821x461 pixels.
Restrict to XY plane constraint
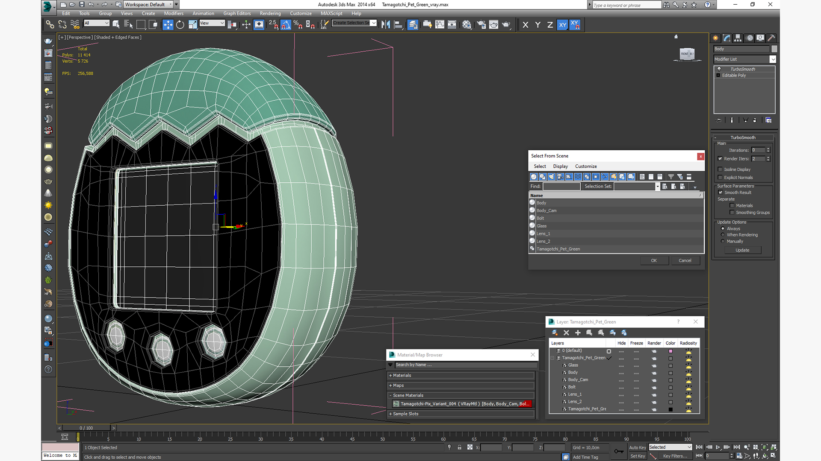click(563, 25)
